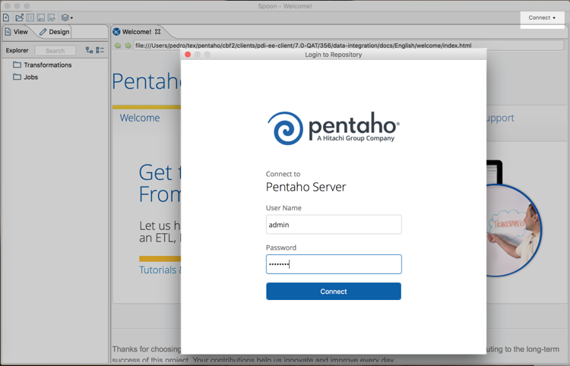Image resolution: width=570 pixels, height=366 pixels.
Task: Click the Explorer search field
Action: click(x=55, y=51)
